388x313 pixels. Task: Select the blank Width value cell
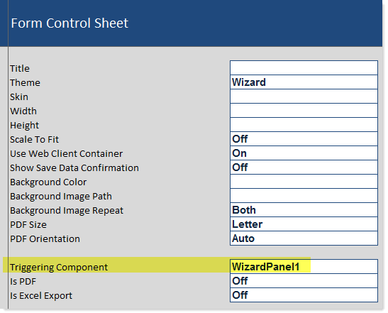(304, 111)
